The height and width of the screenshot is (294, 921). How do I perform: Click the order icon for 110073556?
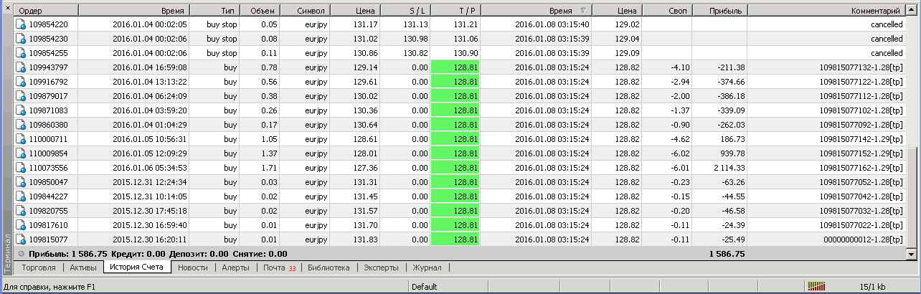point(21,168)
